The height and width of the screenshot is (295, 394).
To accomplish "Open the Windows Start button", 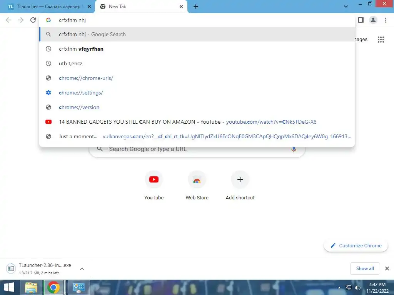I will point(9,287).
